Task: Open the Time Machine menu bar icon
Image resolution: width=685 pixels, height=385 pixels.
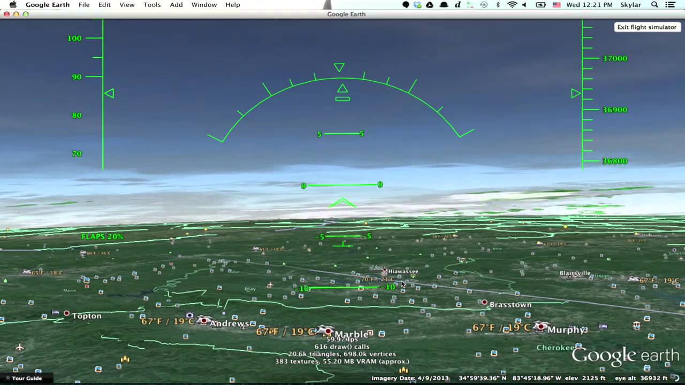Action: point(484,5)
